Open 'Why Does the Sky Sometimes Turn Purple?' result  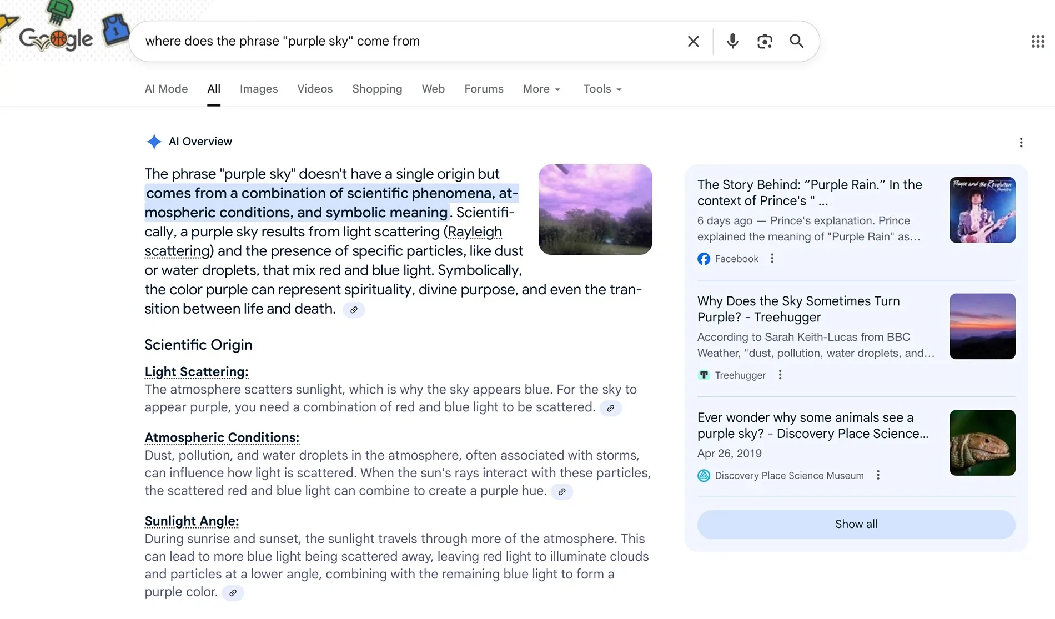pos(798,309)
